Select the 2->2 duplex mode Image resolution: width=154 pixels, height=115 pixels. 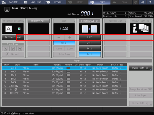[x=90, y=37]
